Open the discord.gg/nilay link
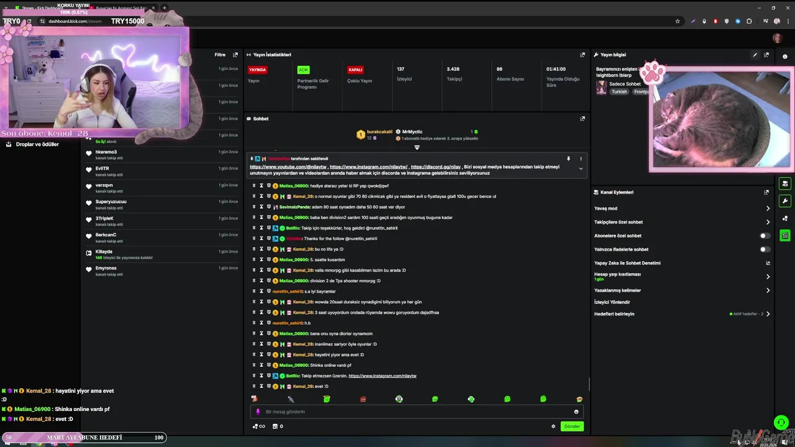This screenshot has width=795, height=447. (x=435, y=167)
